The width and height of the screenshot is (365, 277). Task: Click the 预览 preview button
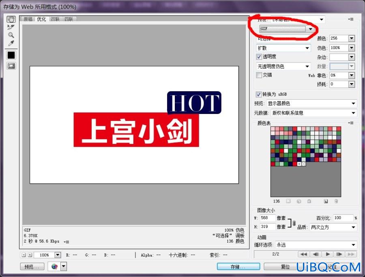[32, 266]
